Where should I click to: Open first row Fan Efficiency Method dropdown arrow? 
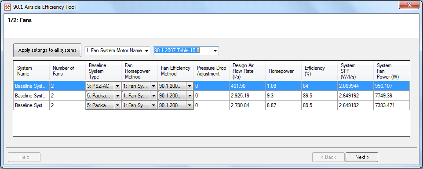coord(190,86)
